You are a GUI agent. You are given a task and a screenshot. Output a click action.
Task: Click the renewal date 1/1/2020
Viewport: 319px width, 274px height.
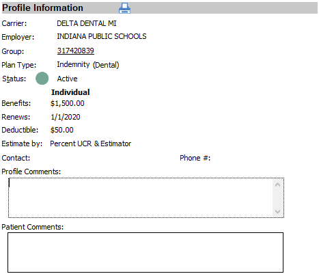(66, 117)
